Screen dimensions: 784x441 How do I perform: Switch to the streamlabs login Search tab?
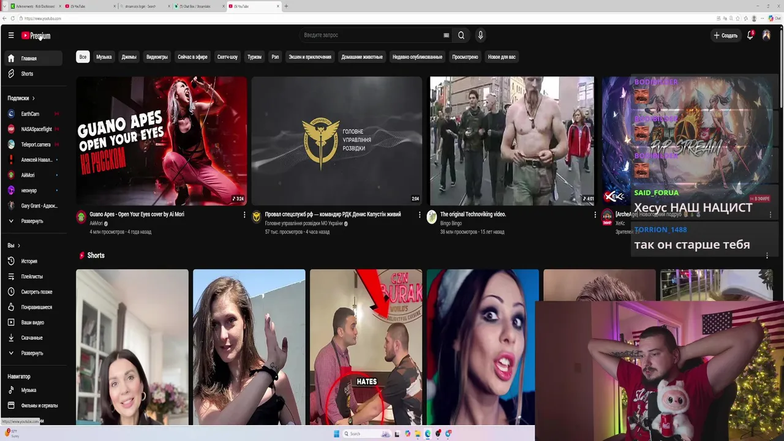coord(144,6)
